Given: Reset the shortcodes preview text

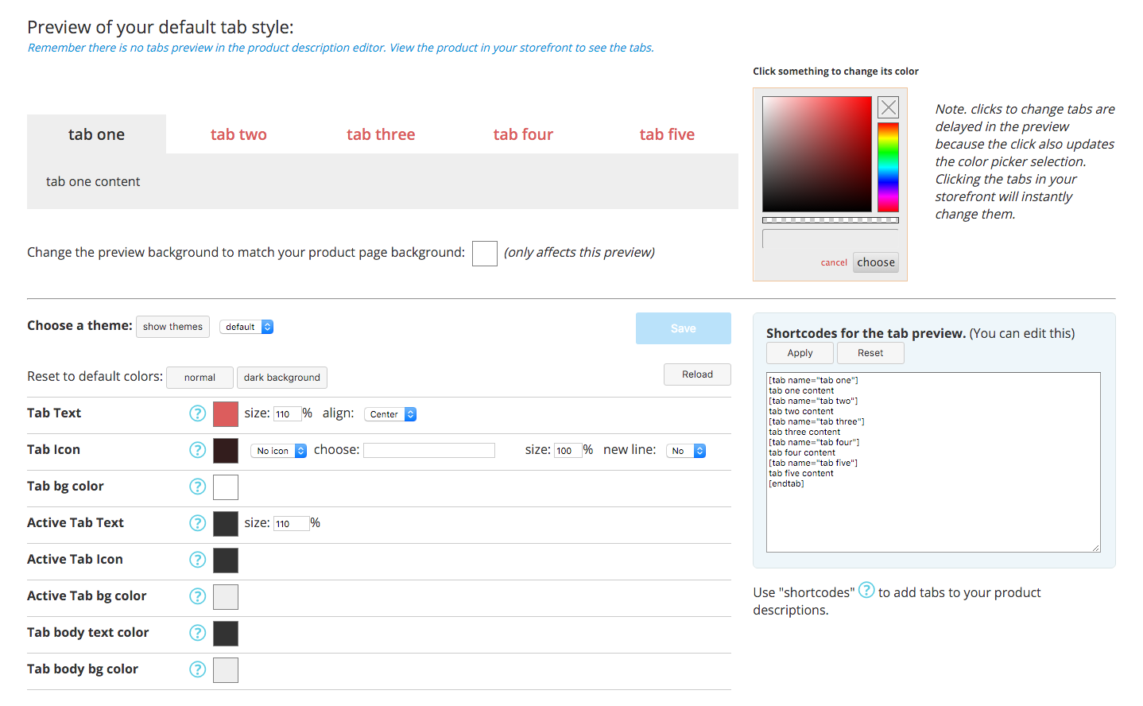Looking at the screenshot, I should [x=870, y=353].
